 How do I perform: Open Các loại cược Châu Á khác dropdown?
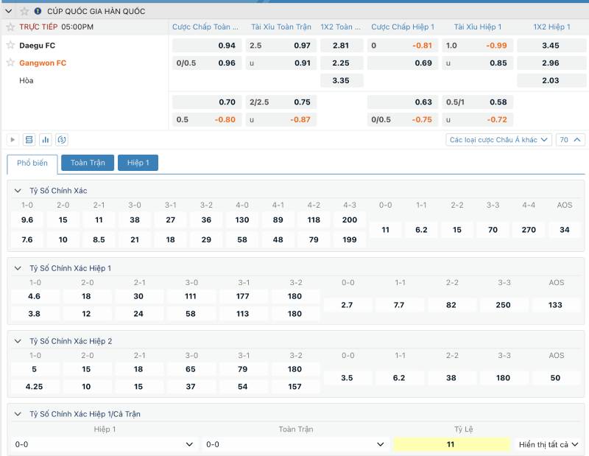pos(498,139)
